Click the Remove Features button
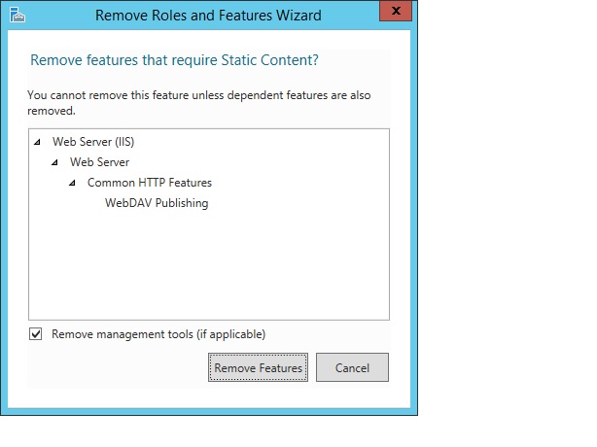Image resolution: width=597 pixels, height=447 pixels. [258, 367]
